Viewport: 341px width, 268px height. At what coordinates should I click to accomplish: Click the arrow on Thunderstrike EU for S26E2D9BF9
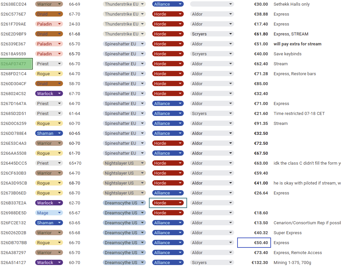(142, 34)
